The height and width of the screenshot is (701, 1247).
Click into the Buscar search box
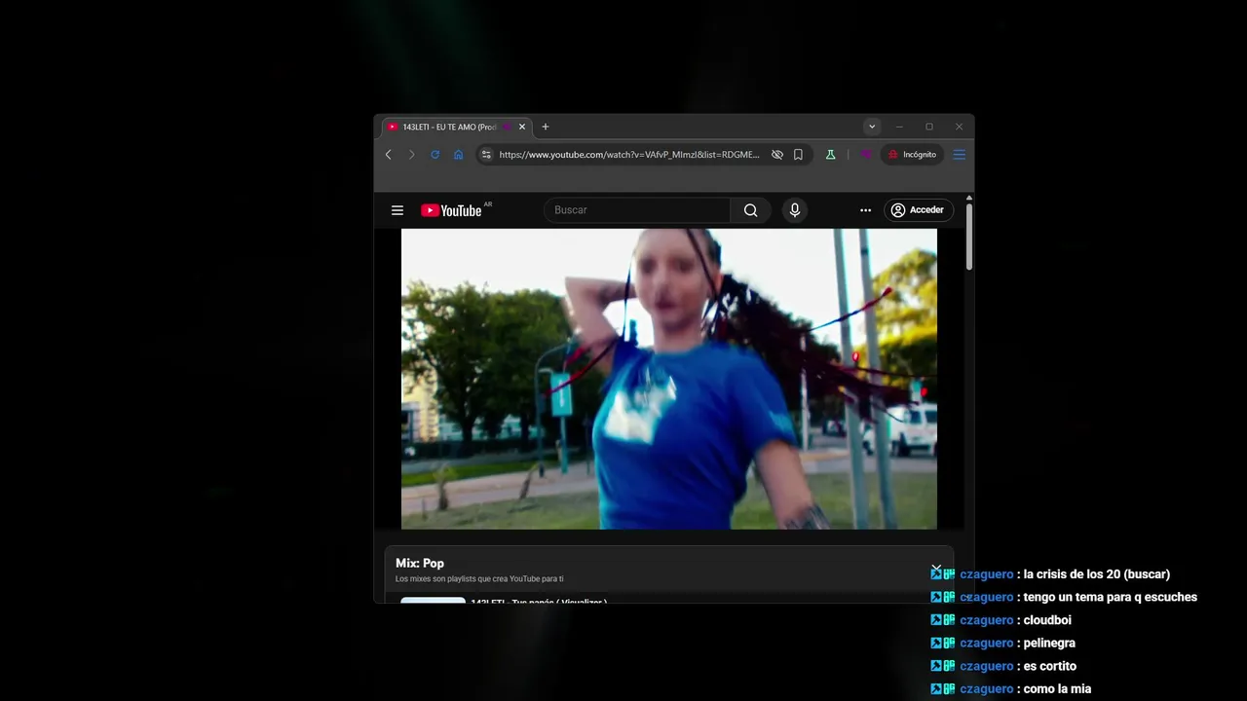637,210
